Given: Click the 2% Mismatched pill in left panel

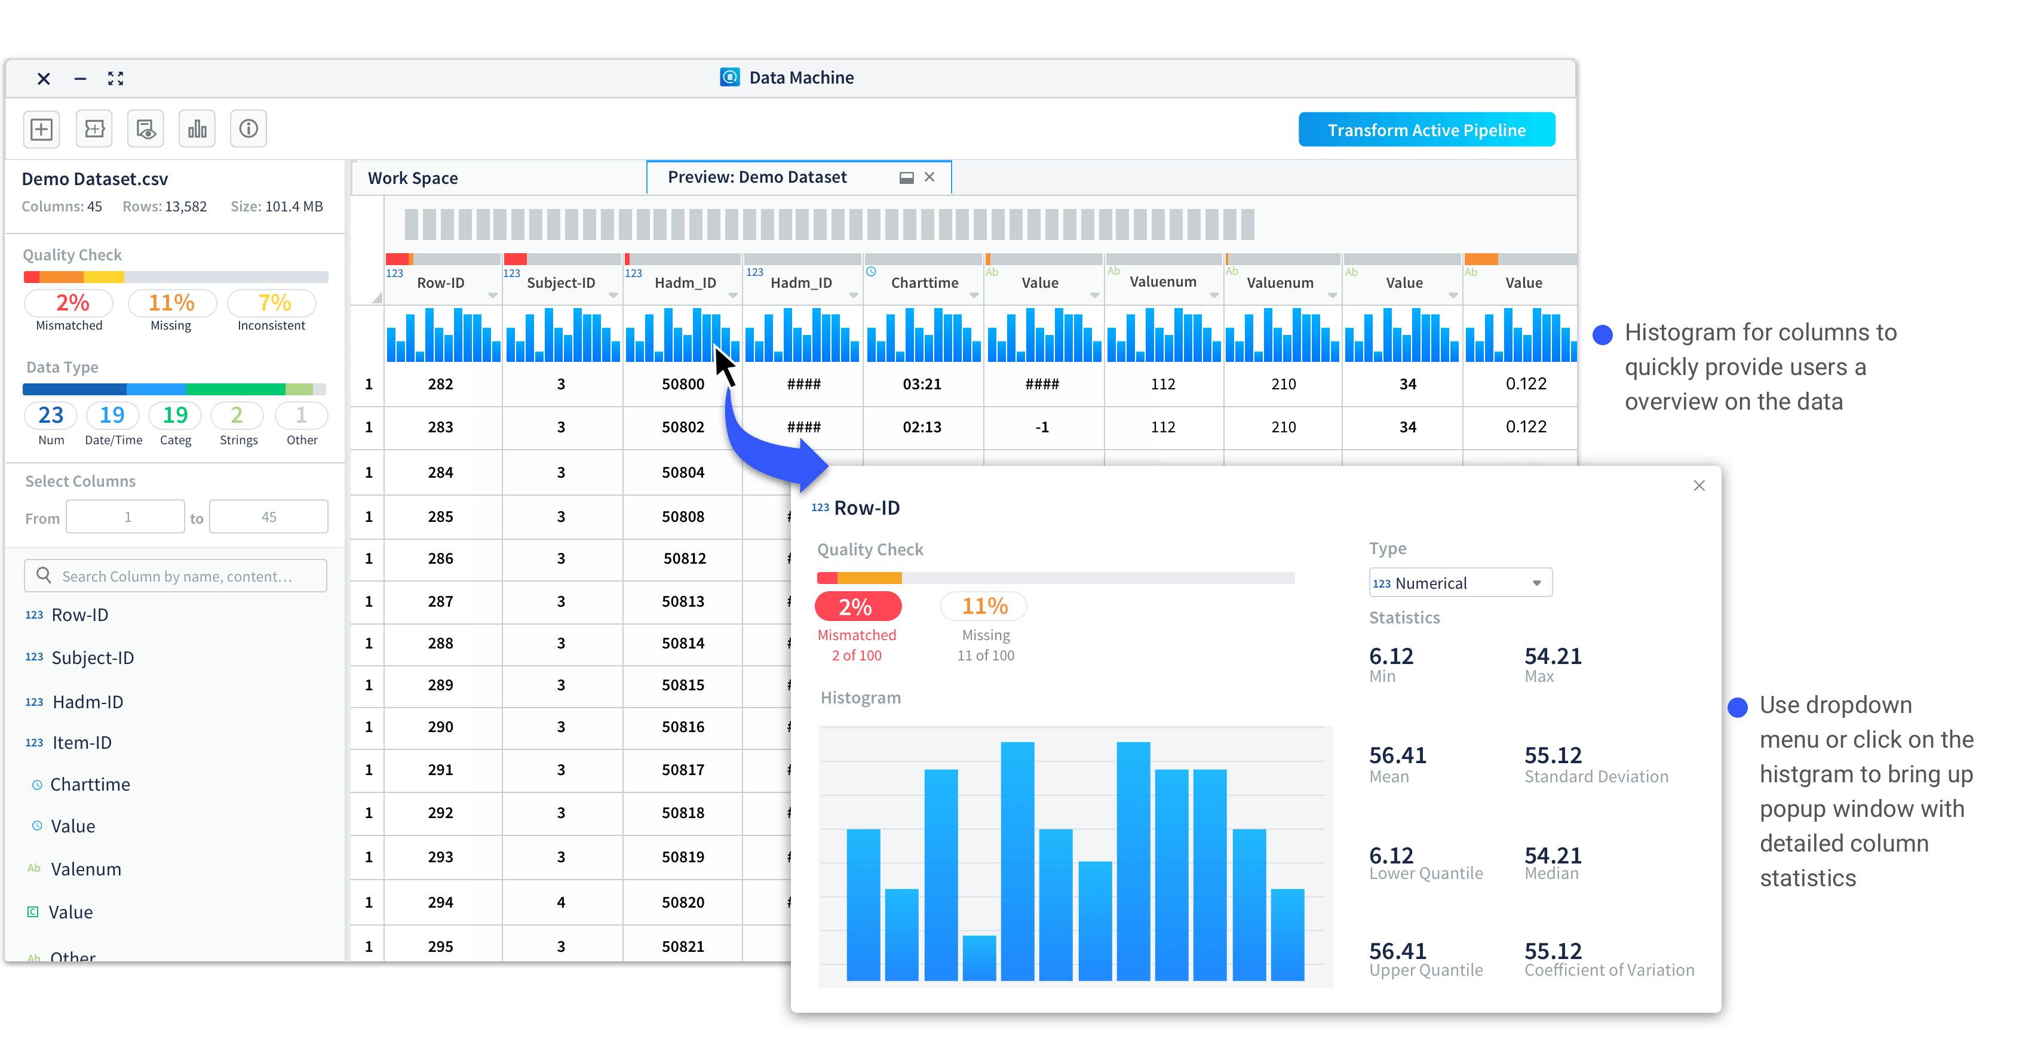Looking at the screenshot, I should tap(69, 303).
